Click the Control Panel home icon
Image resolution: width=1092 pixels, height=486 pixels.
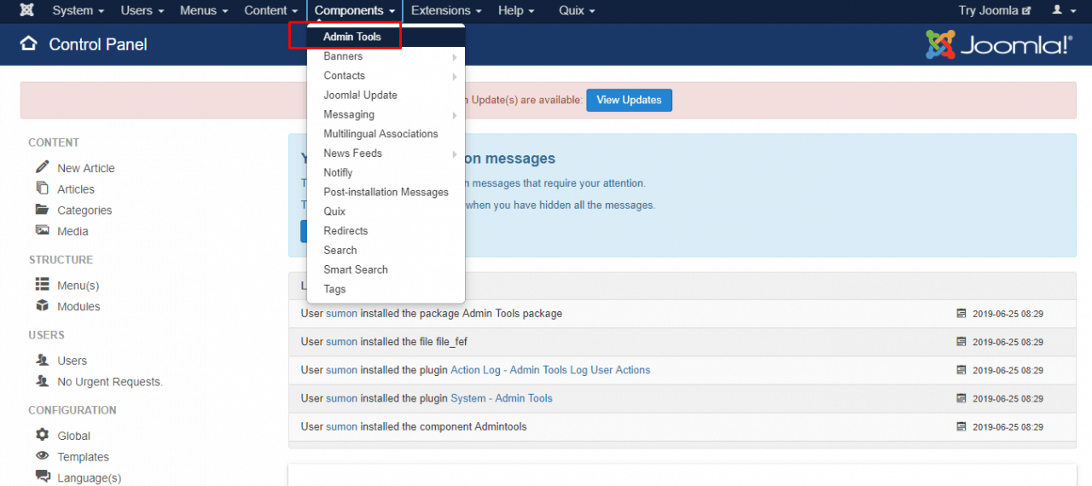(x=29, y=44)
